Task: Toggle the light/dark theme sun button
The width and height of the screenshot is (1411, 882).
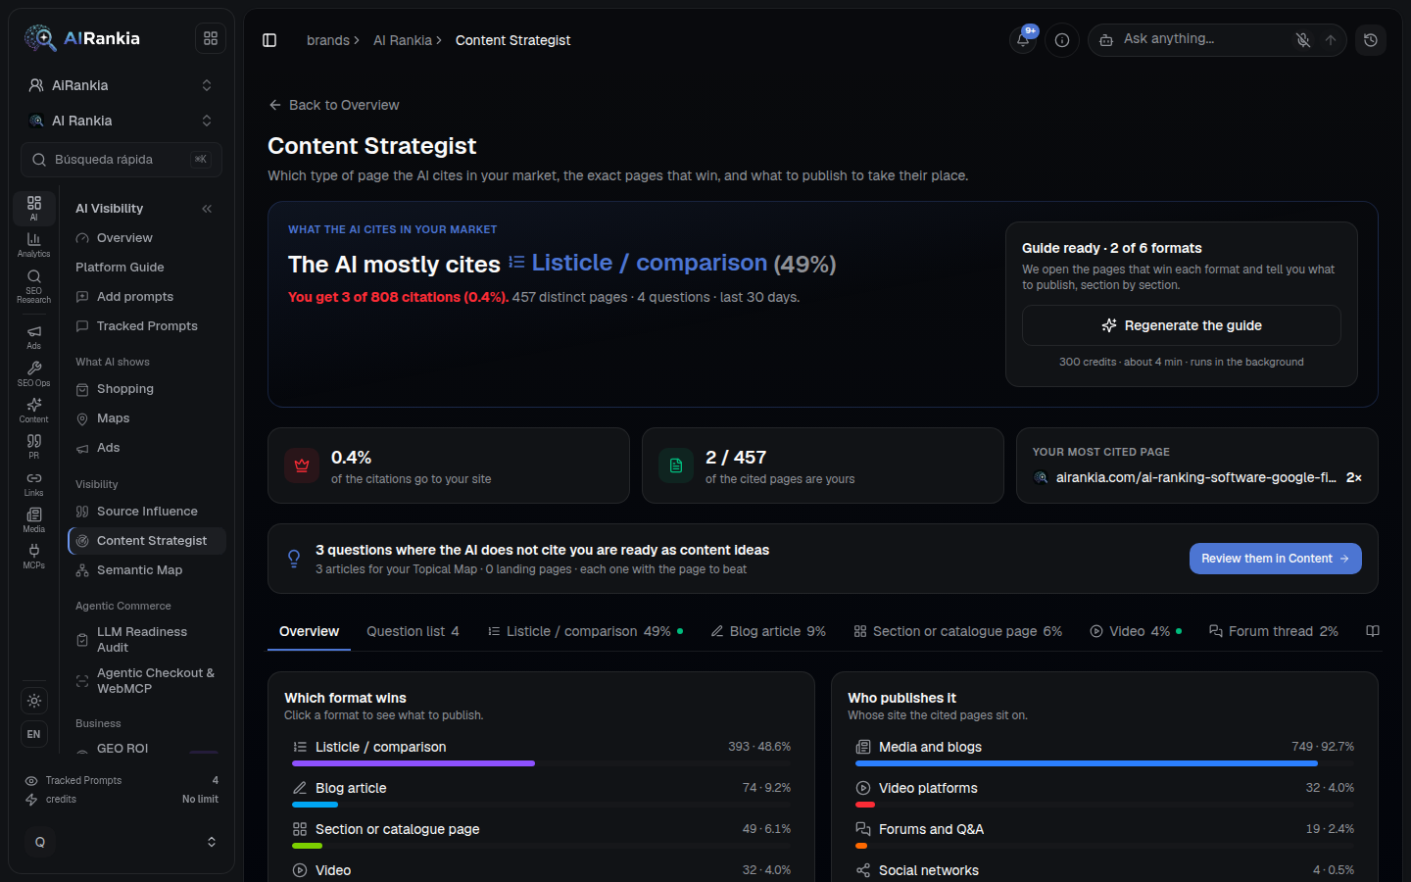Action: [34, 701]
